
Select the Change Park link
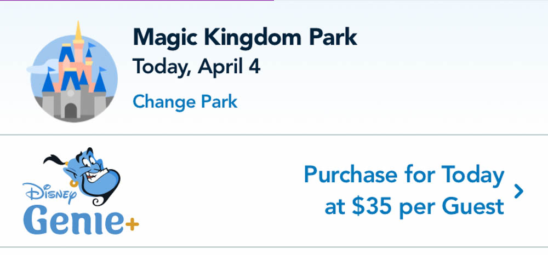[x=185, y=102]
